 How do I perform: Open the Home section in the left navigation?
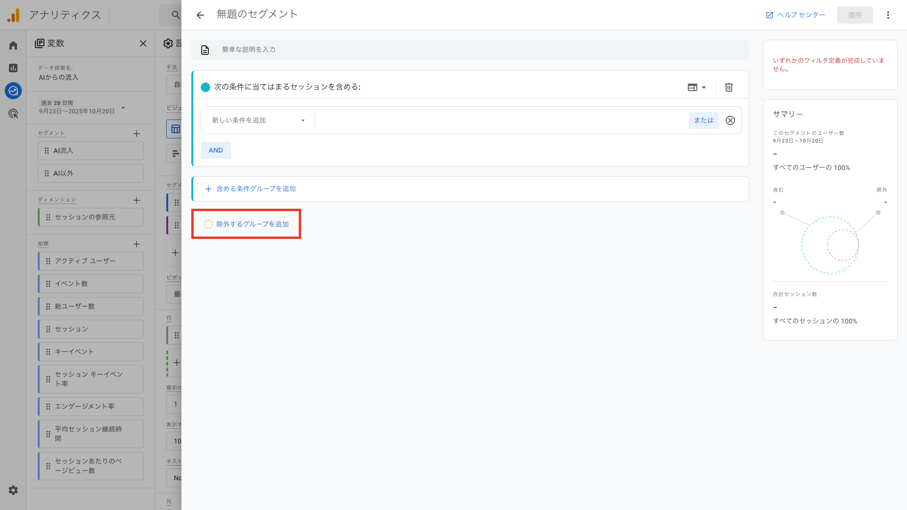13,45
